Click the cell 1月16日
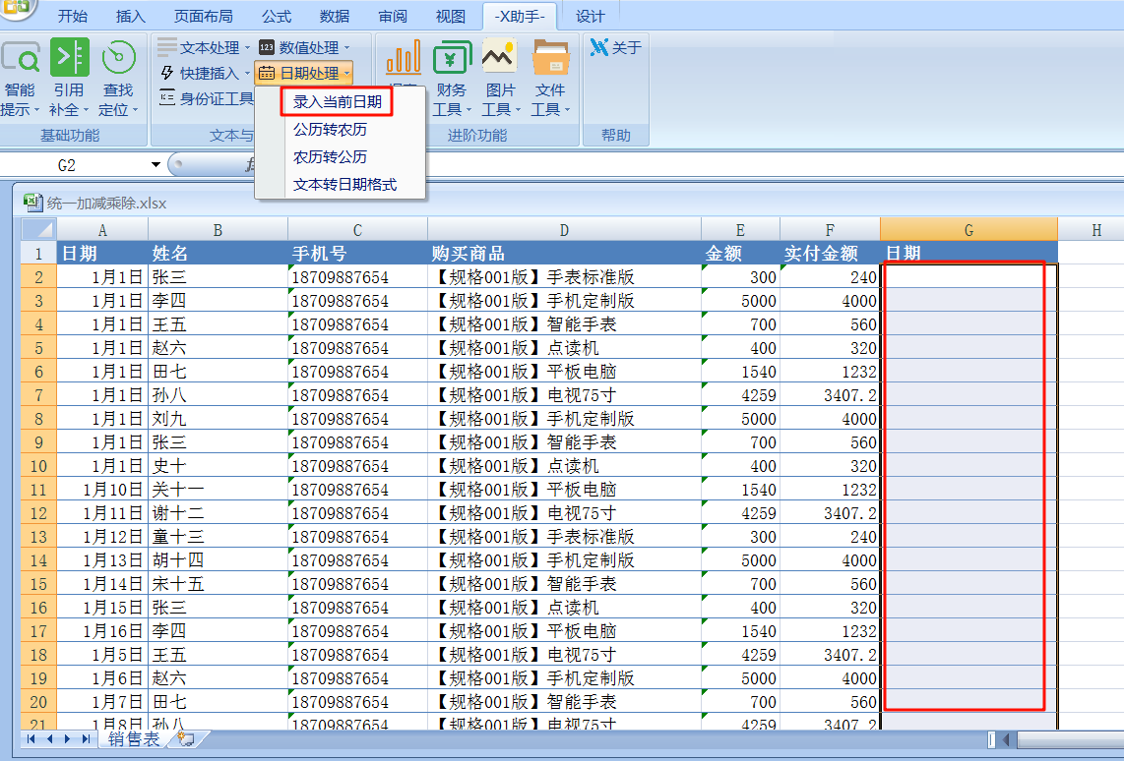This screenshot has height=761, width=1124. pyautogui.click(x=102, y=631)
